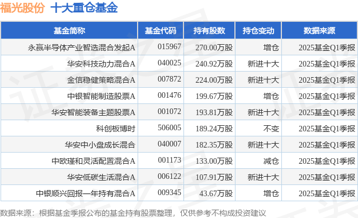358x218 pixels.
Task: Click the 福光股份 title text
Action: coord(22,8)
